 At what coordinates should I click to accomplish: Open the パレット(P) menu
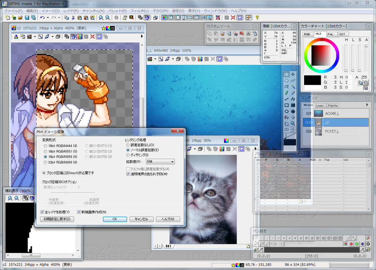[117, 11]
